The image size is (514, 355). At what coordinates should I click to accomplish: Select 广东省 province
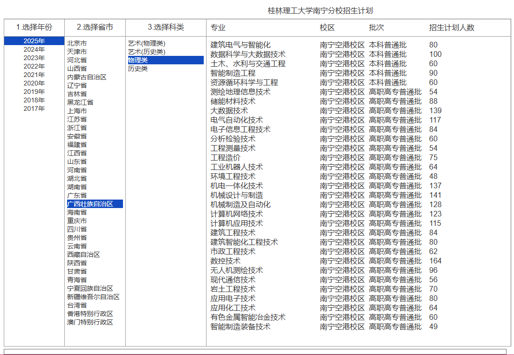(x=77, y=196)
